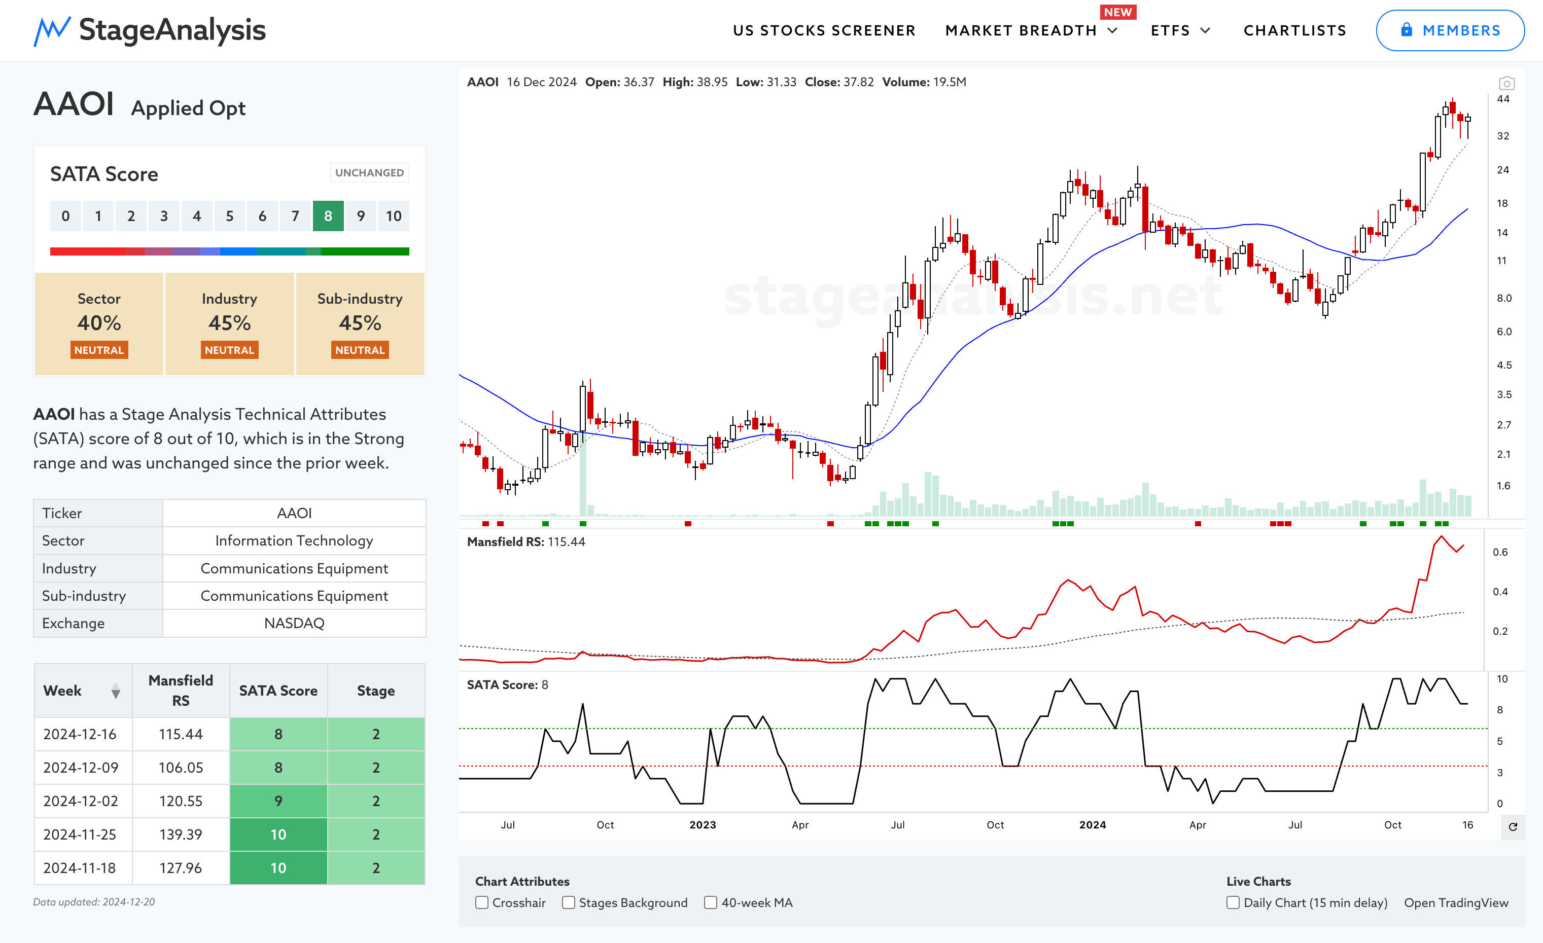The height and width of the screenshot is (943, 1543).
Task: Check Daily Chart 15 min delay
Action: coord(1233,902)
